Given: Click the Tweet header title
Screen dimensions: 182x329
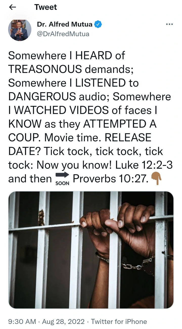Looking at the screenshot, I should (45, 7).
